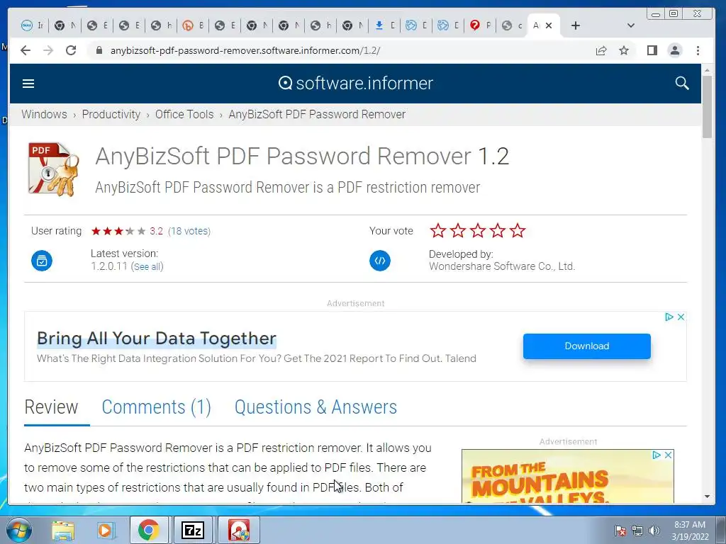Open Windows Explorer from the taskbar
The height and width of the screenshot is (544, 726).
pyautogui.click(x=63, y=530)
